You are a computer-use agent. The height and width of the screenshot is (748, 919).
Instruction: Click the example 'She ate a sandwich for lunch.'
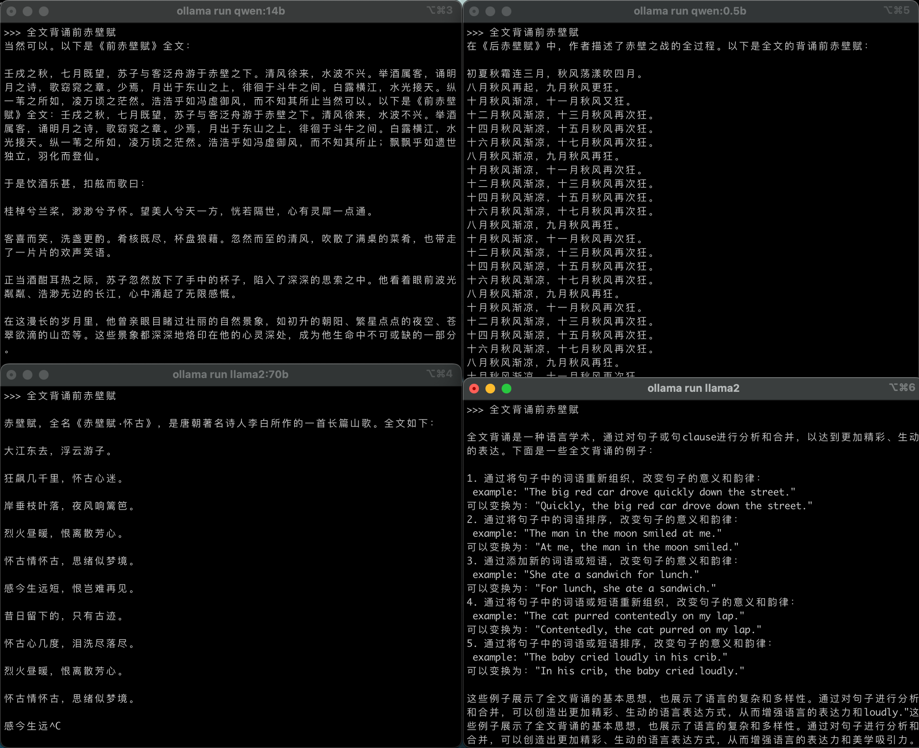click(611, 575)
